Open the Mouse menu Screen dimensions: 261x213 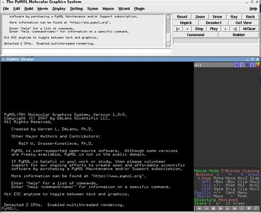point(108,9)
